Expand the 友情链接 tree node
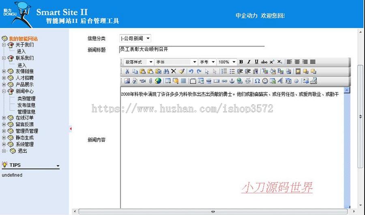 pyautogui.click(x=4, y=71)
